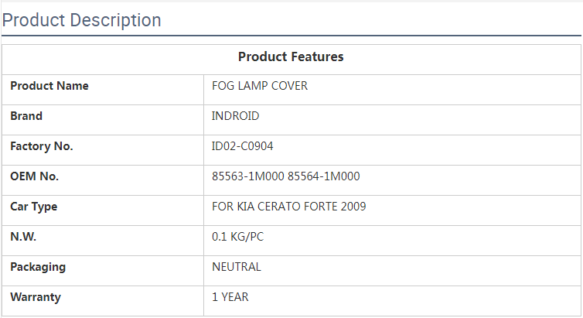Select the 1 YEAR warranty value
The width and height of the screenshot is (583, 318).
230,297
